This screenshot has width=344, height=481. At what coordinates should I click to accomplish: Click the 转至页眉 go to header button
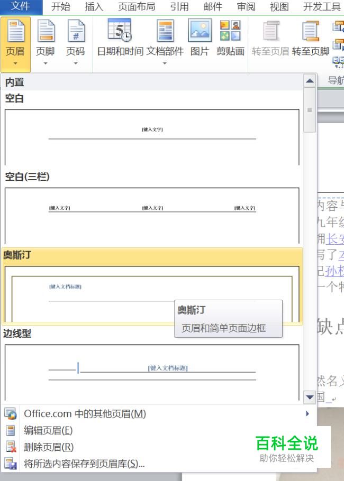coord(270,38)
